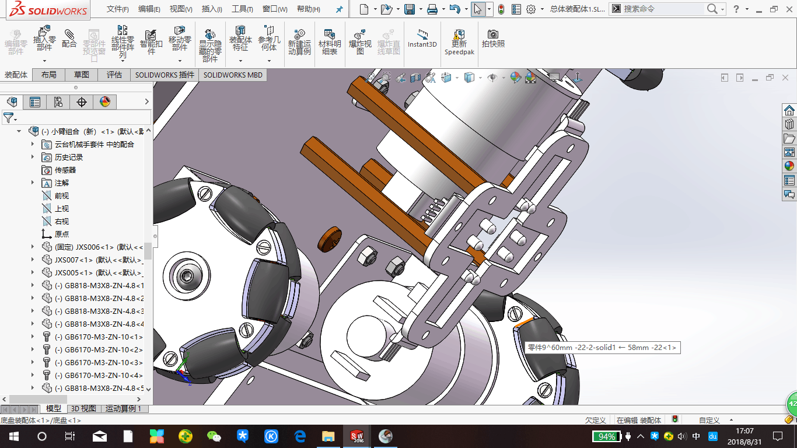
Task: Switch to 运动算例 1 motion study tab
Action: pos(125,409)
